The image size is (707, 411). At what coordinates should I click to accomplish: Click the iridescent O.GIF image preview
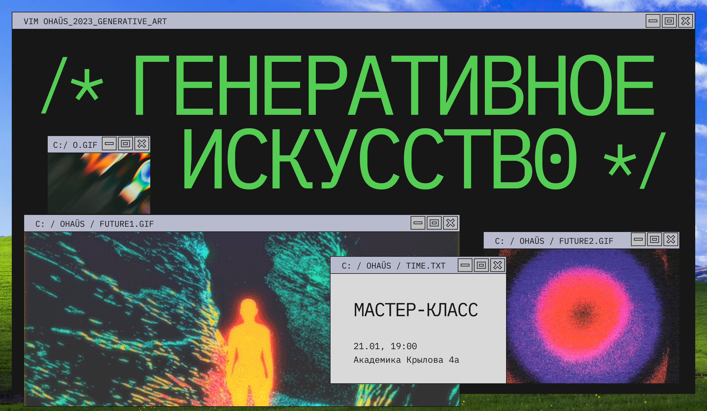coord(99,183)
